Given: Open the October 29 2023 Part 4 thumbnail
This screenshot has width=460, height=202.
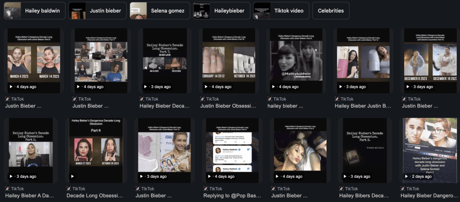Looking at the screenshot, I should (95, 150).
